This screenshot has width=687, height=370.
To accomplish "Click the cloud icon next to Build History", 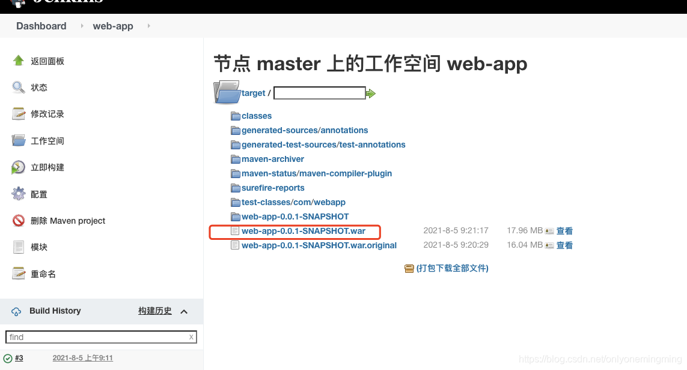I will pyautogui.click(x=16, y=311).
